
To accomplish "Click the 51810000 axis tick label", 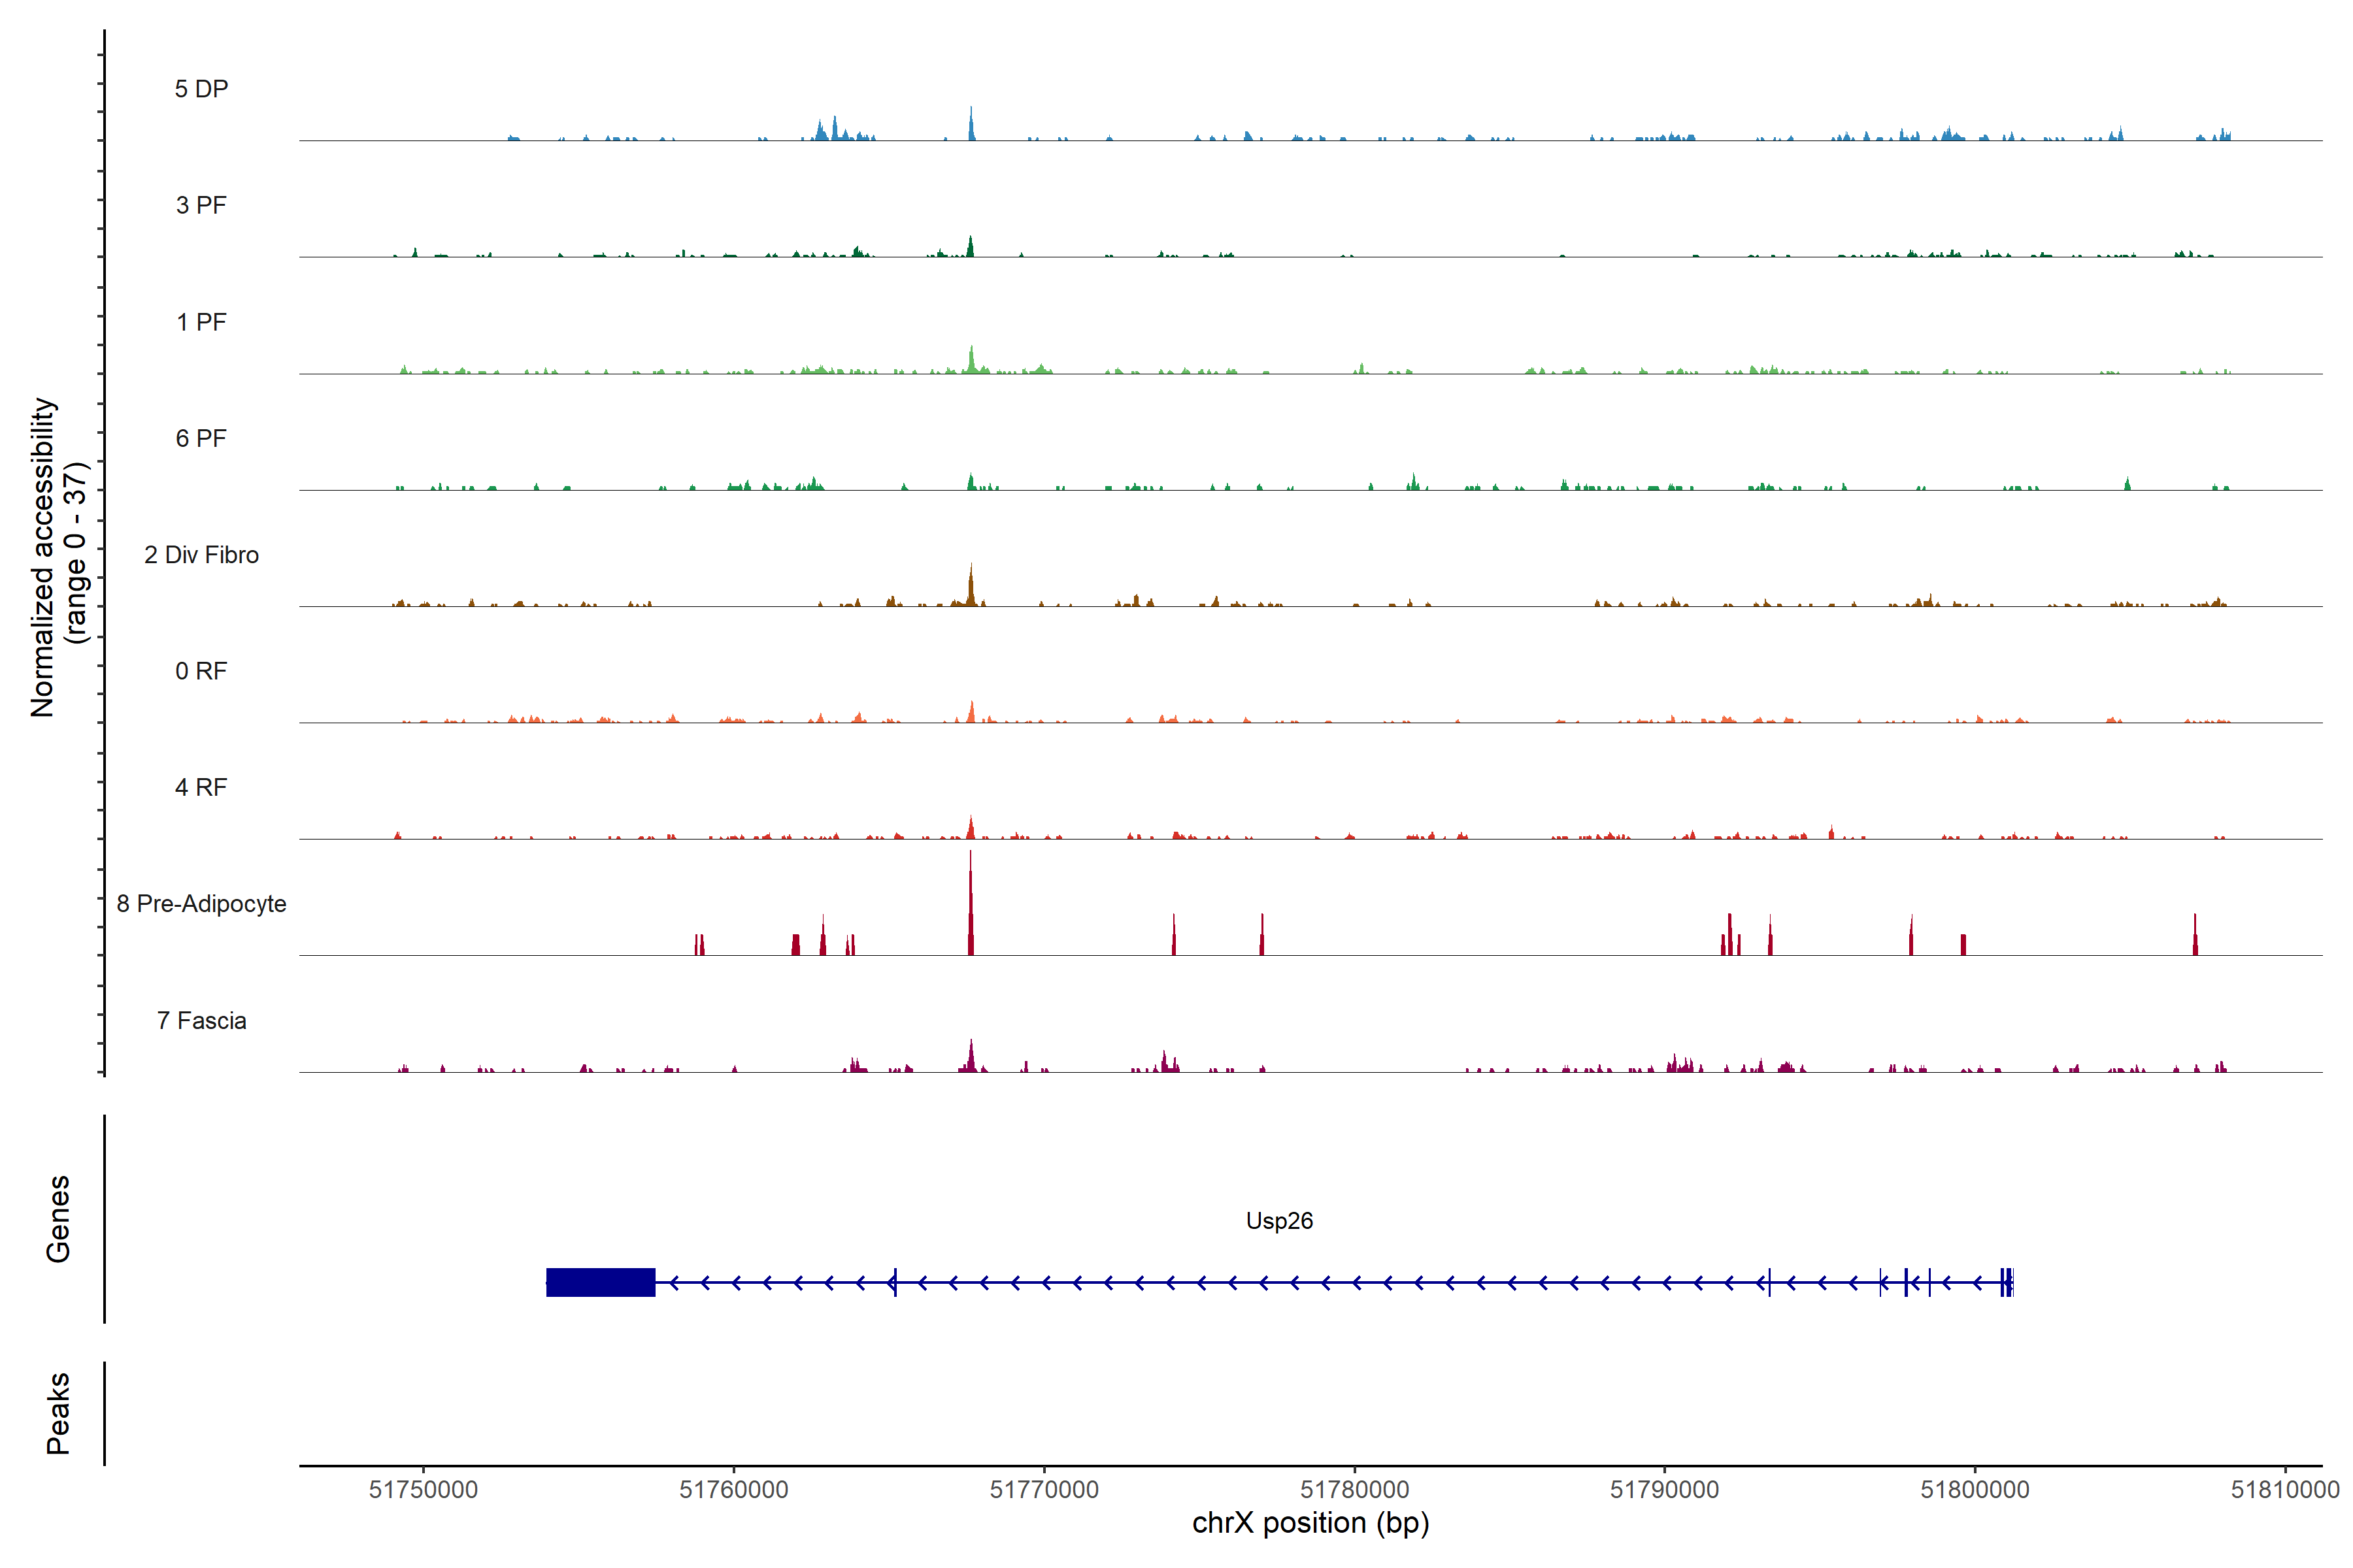I will [2285, 1490].
